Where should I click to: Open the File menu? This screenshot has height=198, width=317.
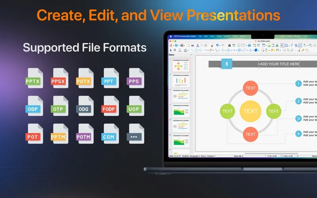[200, 36]
